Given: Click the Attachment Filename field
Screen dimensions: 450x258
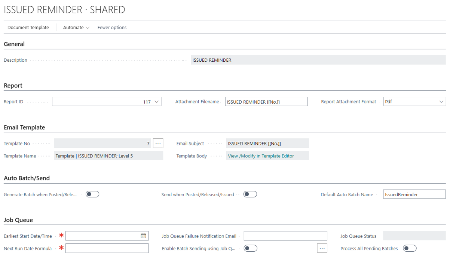Looking at the screenshot, I should tap(266, 101).
